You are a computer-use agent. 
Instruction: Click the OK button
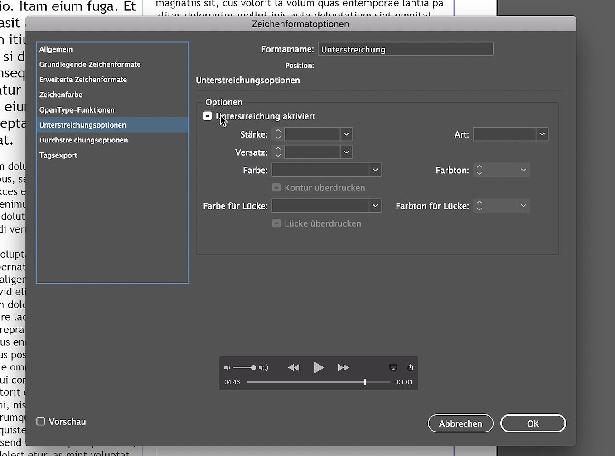(x=533, y=423)
